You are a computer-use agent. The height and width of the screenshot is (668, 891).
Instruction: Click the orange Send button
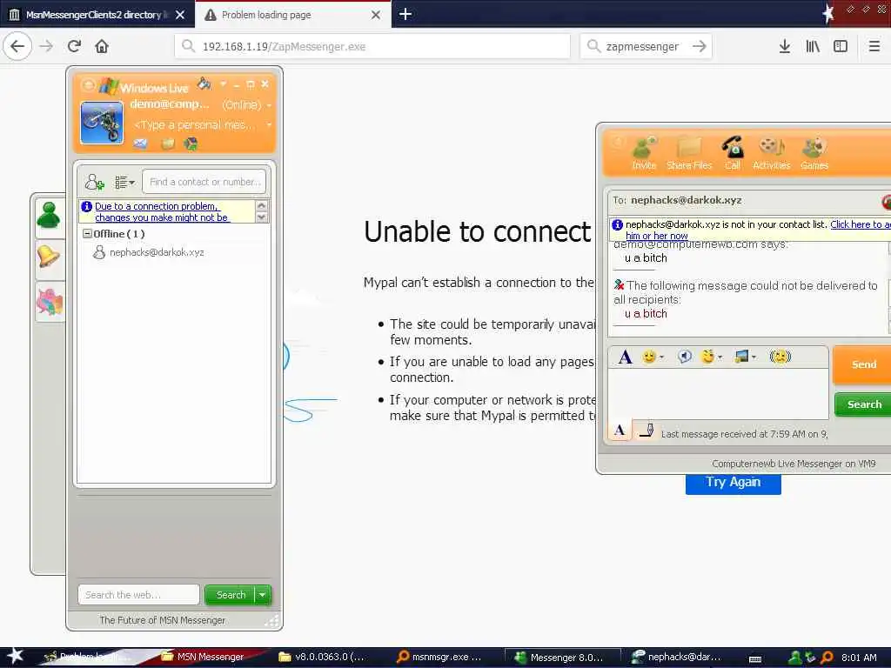tap(863, 364)
